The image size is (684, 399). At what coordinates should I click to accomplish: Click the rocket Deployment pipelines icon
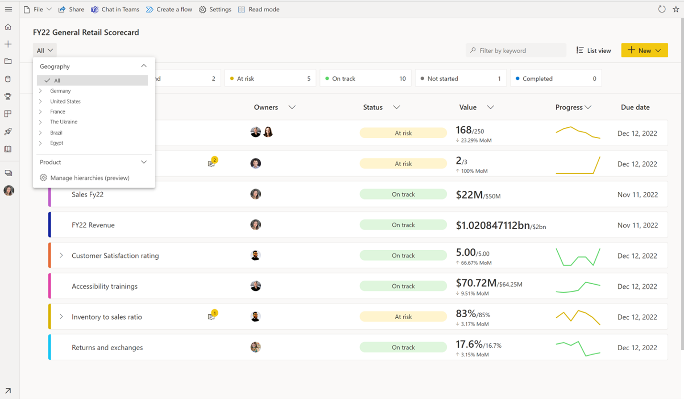(8, 132)
